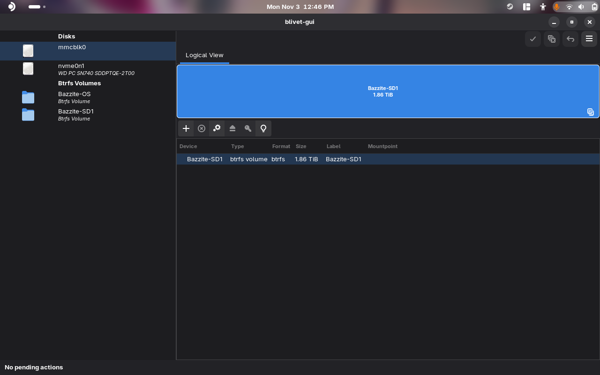Click the workspace indicator pill in top bar
The image size is (600, 375).
pos(34,7)
